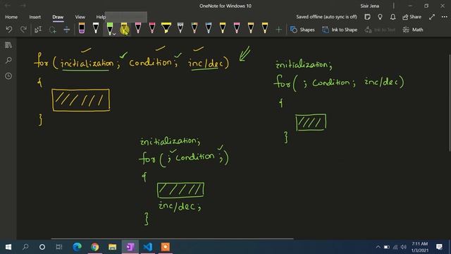451x254 pixels.
Task: Open Microsoft Edge from the taskbar
Action: (77, 247)
